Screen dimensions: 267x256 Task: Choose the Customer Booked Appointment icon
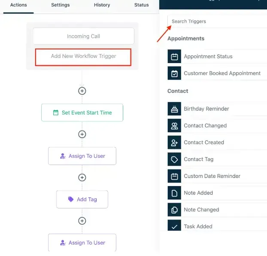click(174, 73)
